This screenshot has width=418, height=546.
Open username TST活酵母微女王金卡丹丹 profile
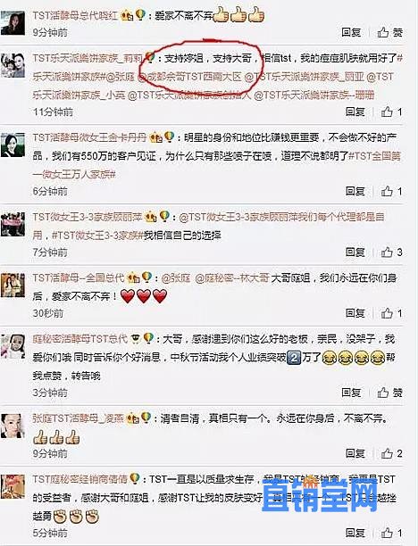(89, 137)
